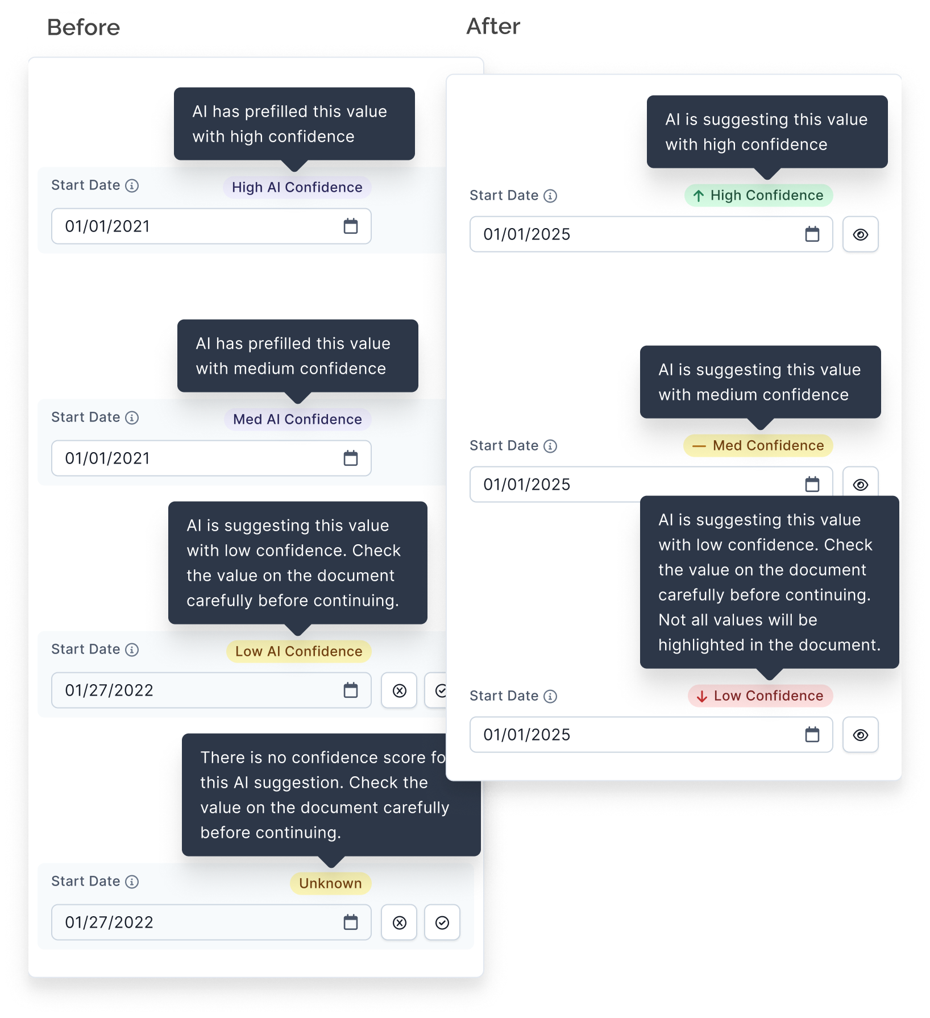Click the dismiss icon on the Unknown date row
This screenshot has width=930, height=1018.
398,922
